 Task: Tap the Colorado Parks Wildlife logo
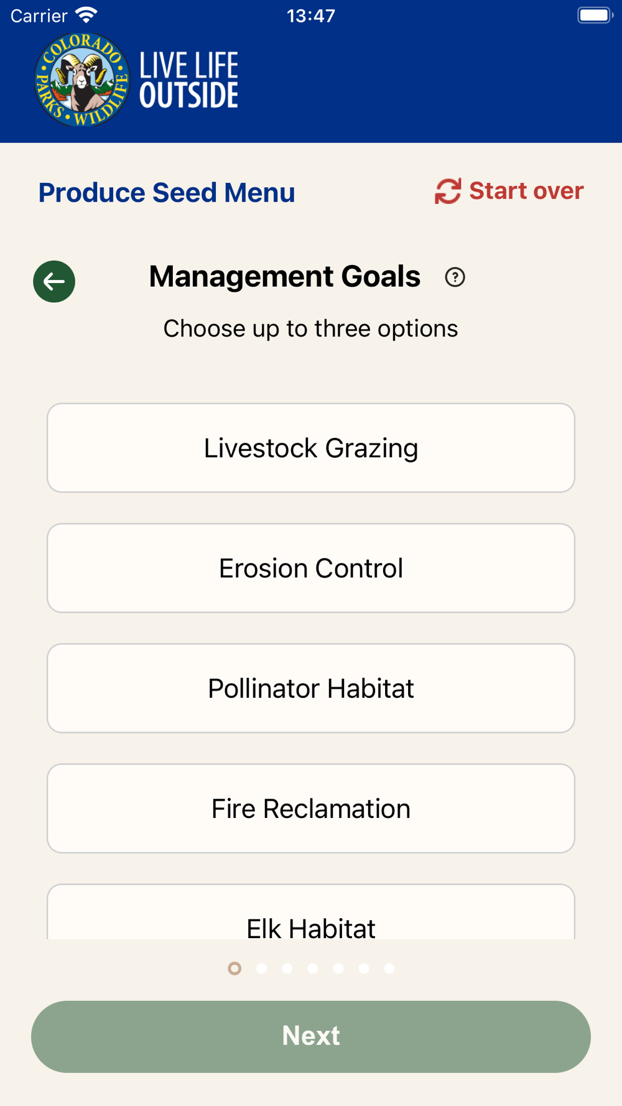pos(81,80)
